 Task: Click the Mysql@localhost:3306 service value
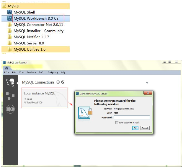pyautogui.click(x=124, y=109)
